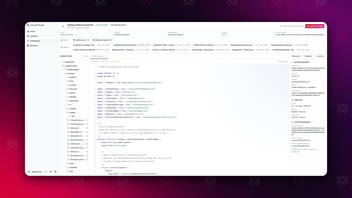Switch to the Snapshot panel tab
This screenshot has width=352, height=198.
pyautogui.click(x=308, y=56)
